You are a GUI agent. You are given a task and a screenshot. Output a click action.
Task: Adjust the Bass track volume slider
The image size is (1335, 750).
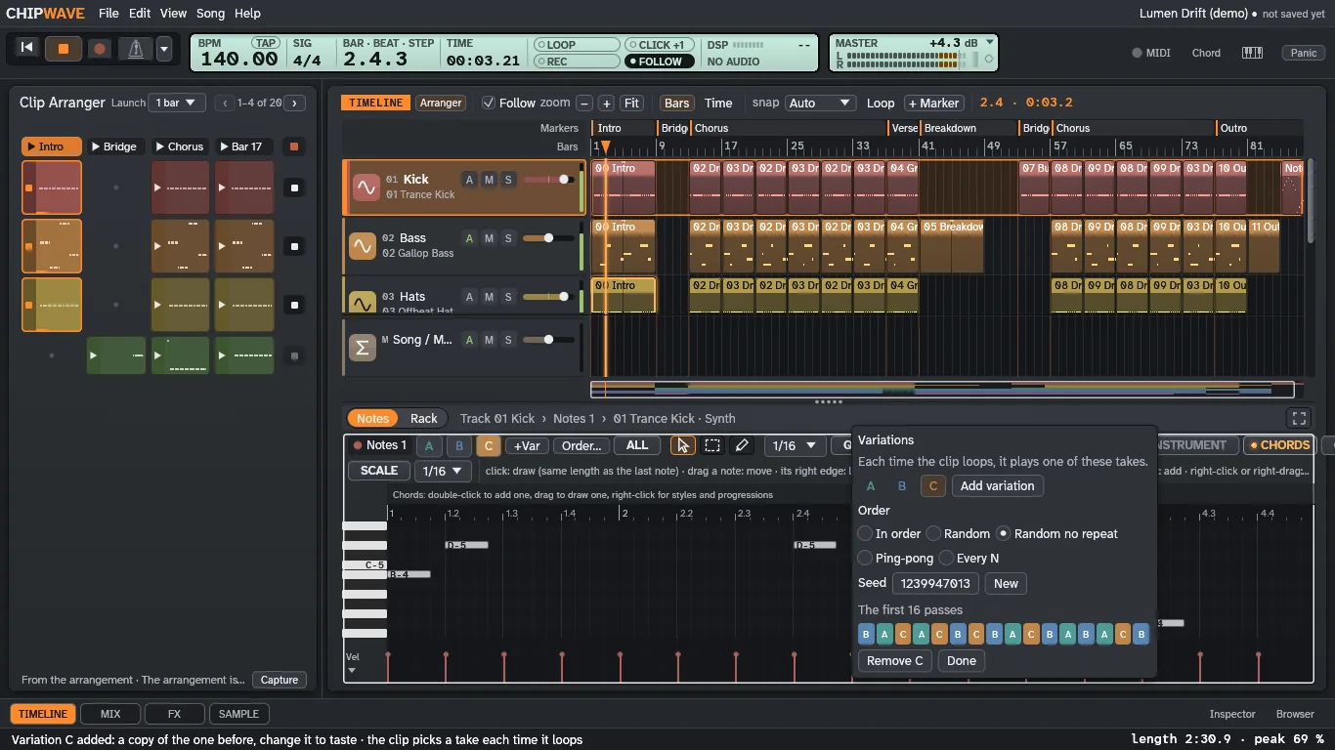click(548, 238)
